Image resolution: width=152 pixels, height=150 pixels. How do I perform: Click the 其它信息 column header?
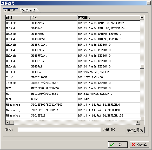(109, 18)
